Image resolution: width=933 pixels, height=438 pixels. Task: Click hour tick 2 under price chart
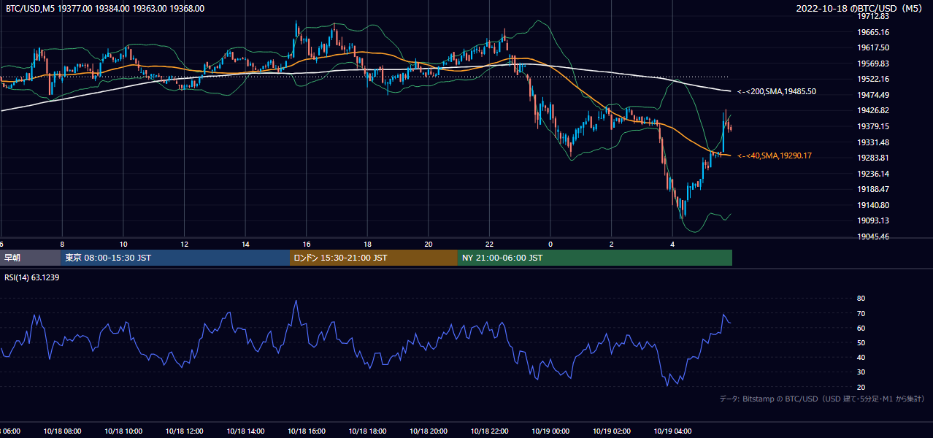tap(612, 244)
